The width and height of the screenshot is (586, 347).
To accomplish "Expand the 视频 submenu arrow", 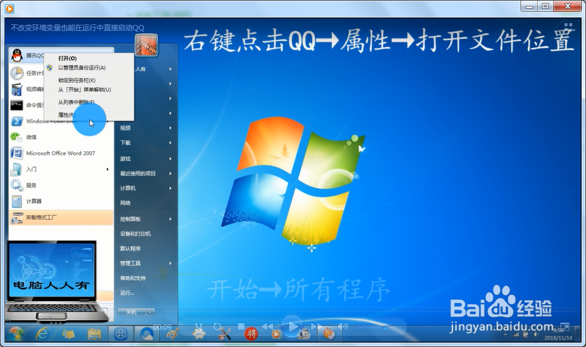I will (x=170, y=128).
